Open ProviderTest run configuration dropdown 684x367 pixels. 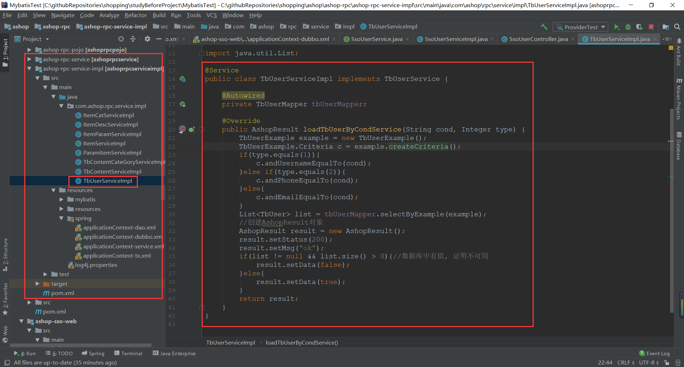coord(580,27)
